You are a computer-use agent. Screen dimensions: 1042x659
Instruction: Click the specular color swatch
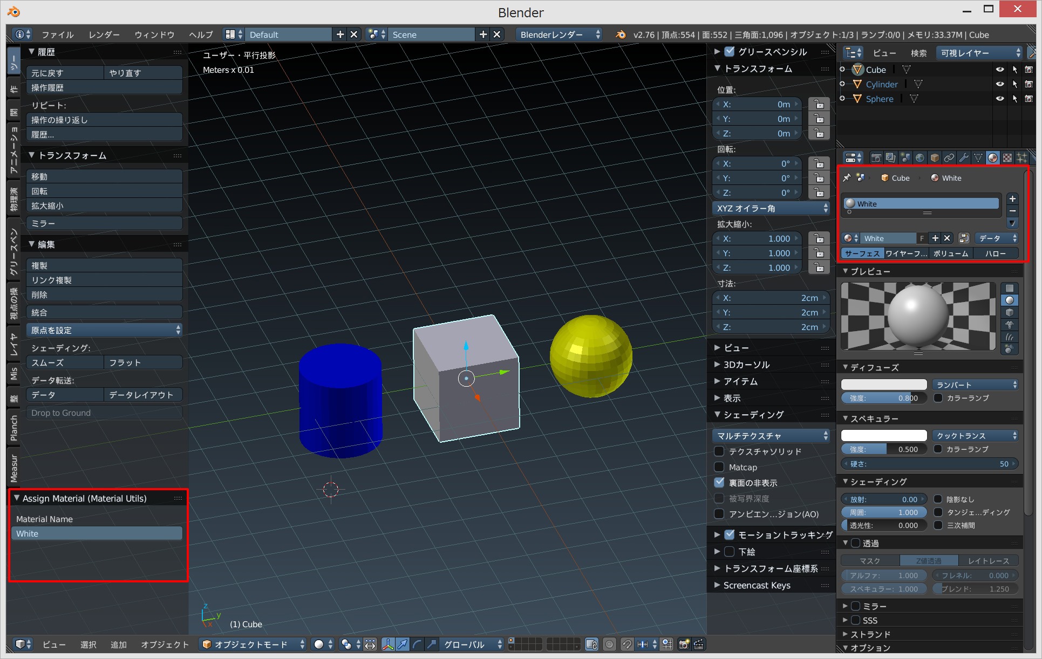(x=884, y=436)
